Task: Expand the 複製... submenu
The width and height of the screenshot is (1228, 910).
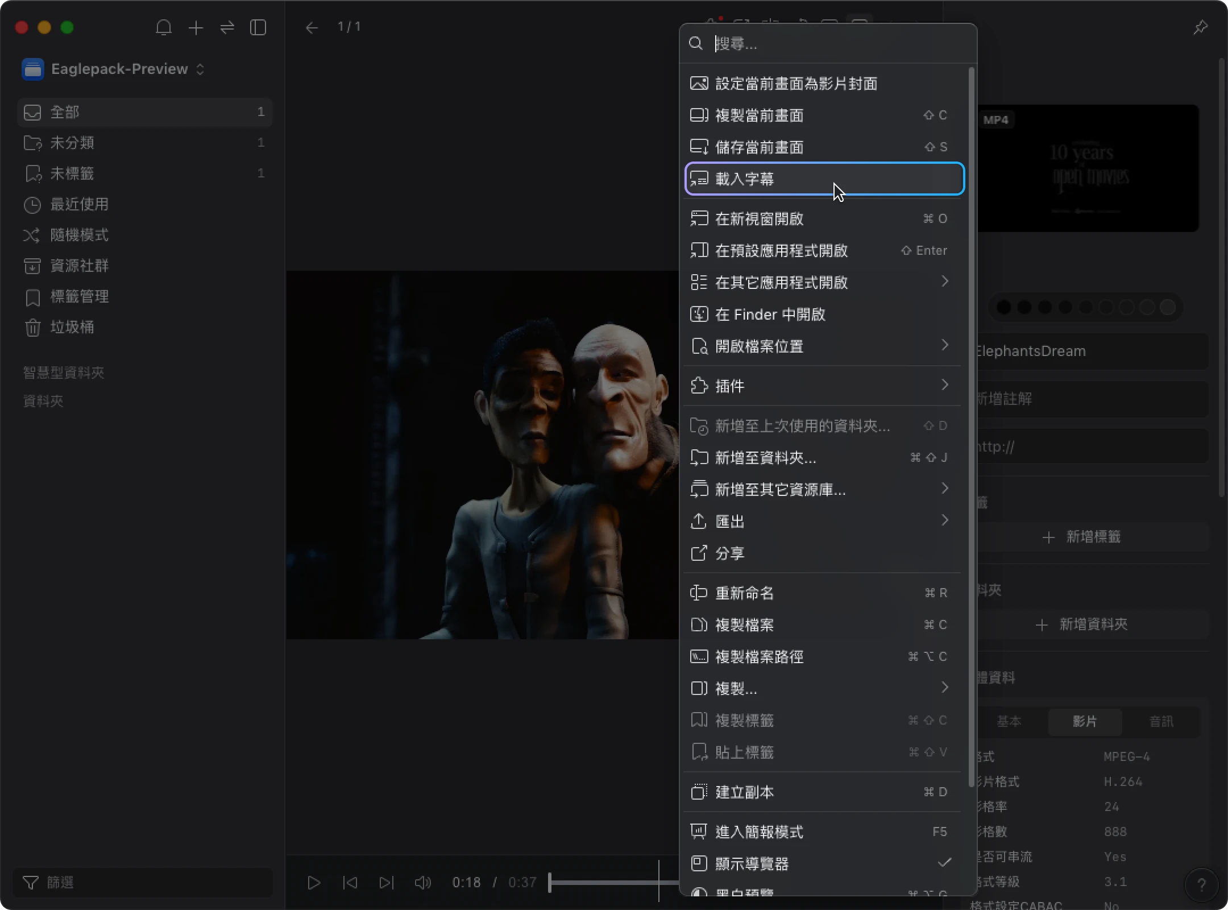Action: click(x=824, y=689)
